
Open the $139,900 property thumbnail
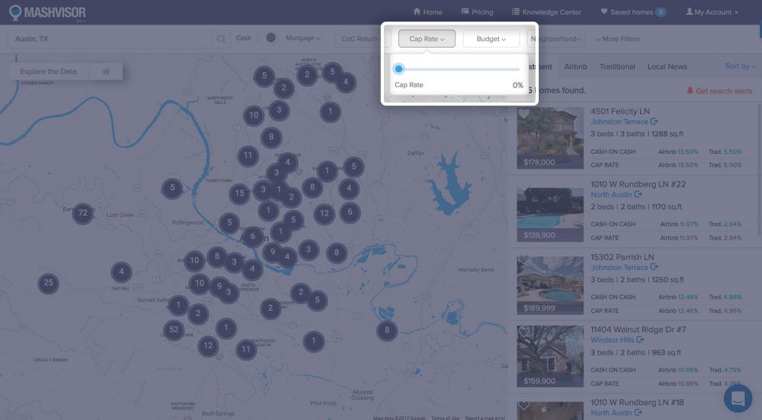point(550,211)
